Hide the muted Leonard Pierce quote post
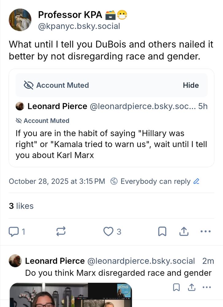223x307 pixels. click(x=191, y=85)
